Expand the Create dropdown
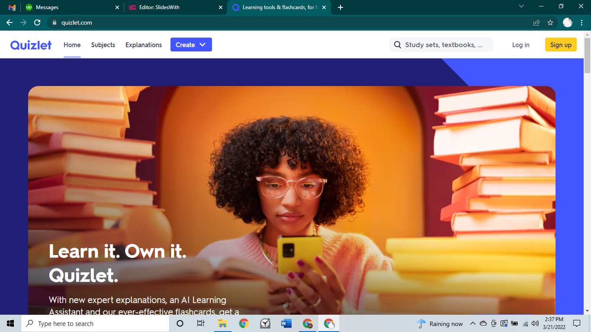The image size is (591, 332). click(x=191, y=45)
